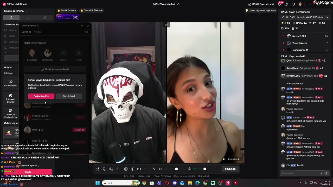This screenshot has height=187, width=333.
Task: Click the magic wand effects icon
Action: click(98, 169)
